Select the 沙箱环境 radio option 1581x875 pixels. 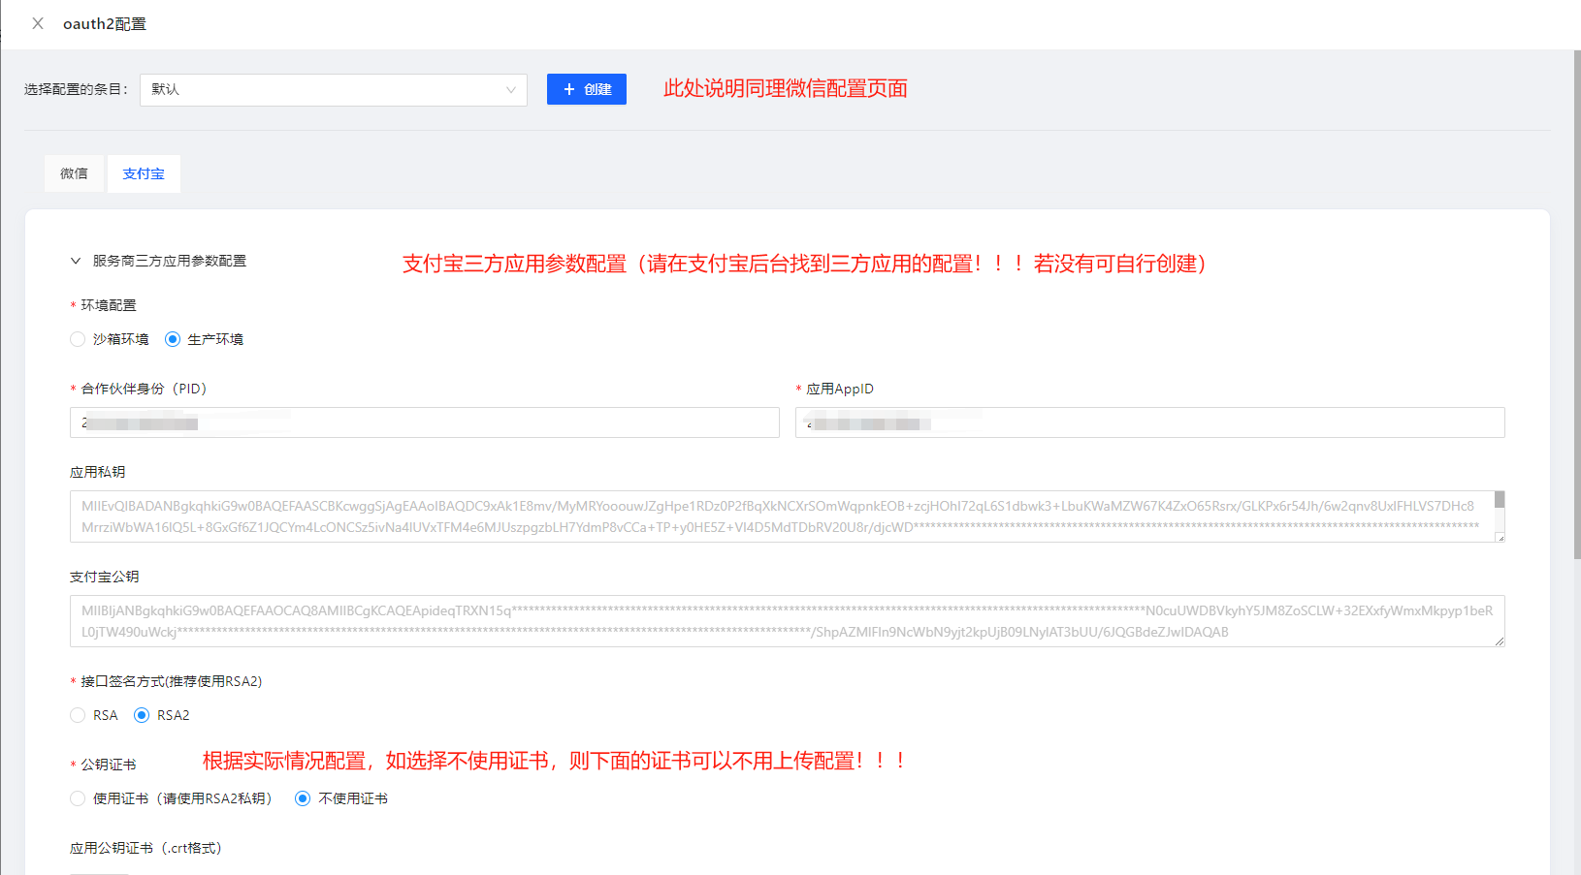(x=78, y=339)
